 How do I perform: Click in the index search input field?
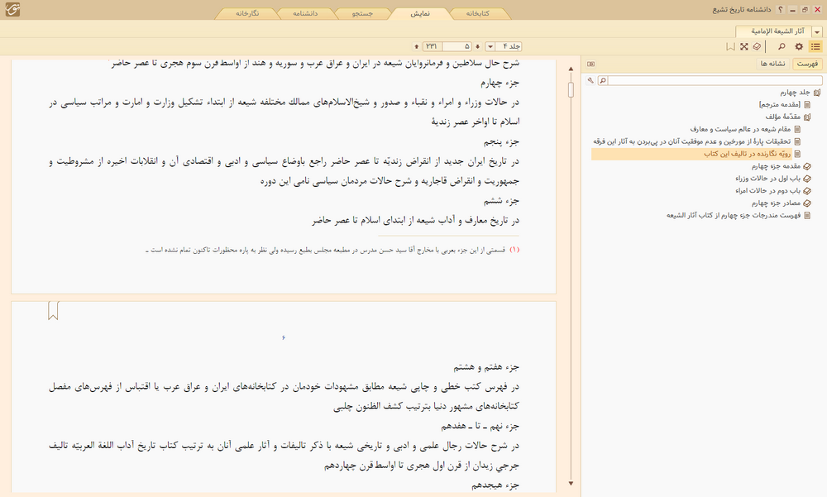(715, 80)
